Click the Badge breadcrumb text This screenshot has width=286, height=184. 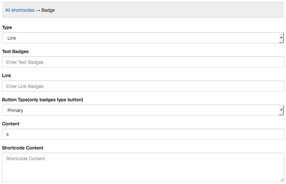48,10
